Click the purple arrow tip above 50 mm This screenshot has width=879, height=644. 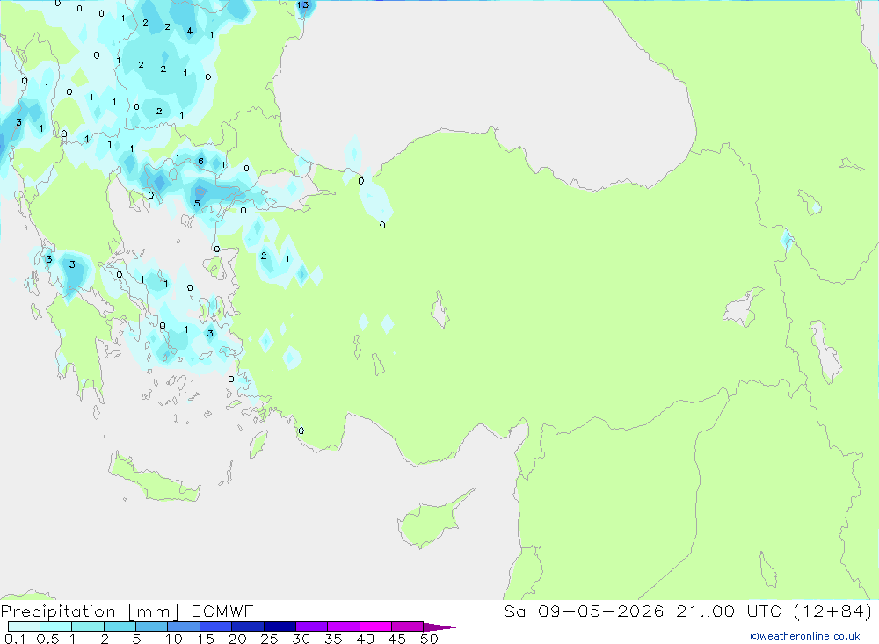point(440,626)
